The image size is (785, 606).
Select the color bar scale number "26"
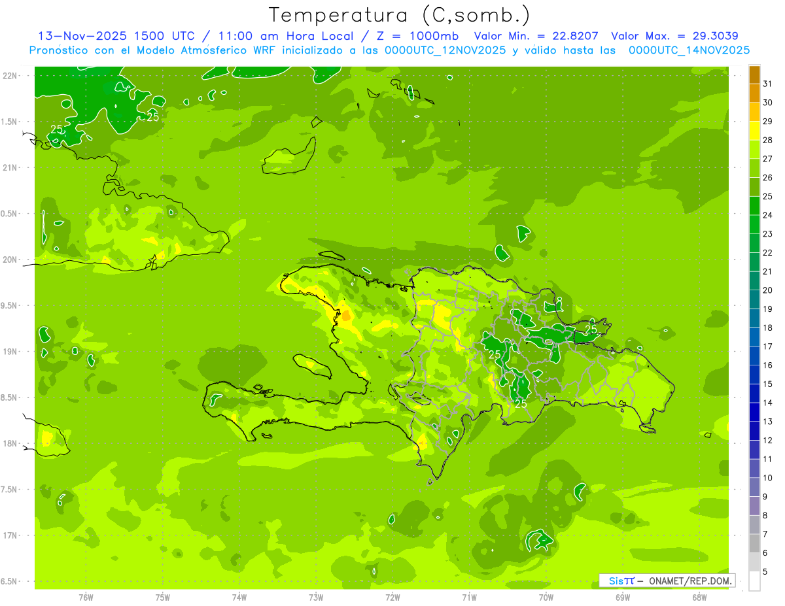(768, 178)
